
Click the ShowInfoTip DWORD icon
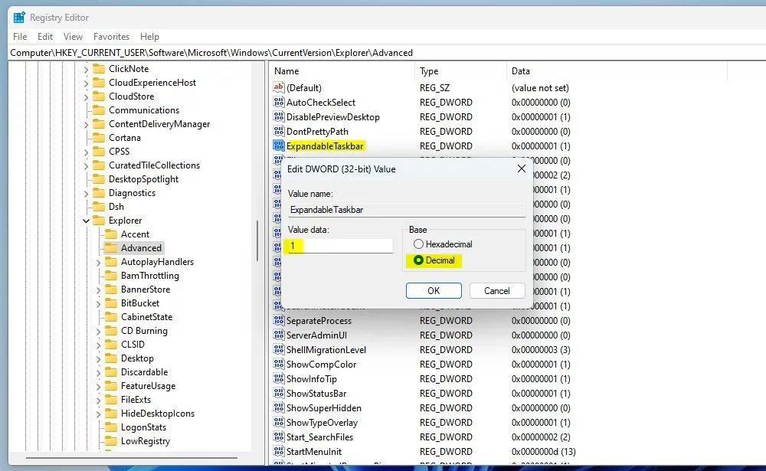(279, 378)
